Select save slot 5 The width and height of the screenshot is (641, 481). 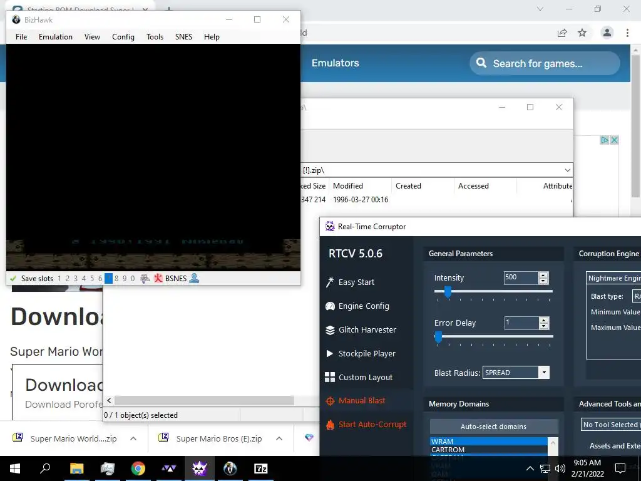[x=92, y=279]
